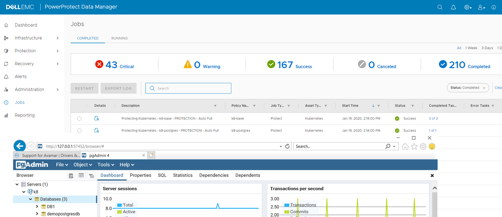
Task: Filter jobs by the Critical count
Action: point(114,65)
